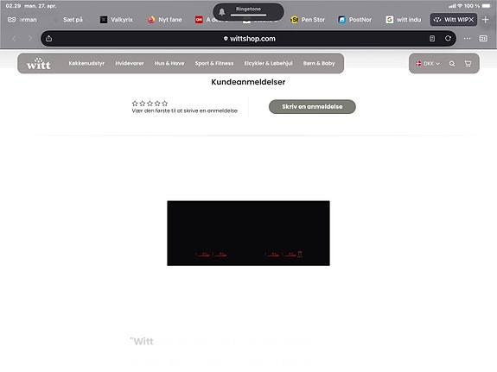Screen dimensions: 497x372
Task: Show the tab overview icon
Action: tap(483, 38)
